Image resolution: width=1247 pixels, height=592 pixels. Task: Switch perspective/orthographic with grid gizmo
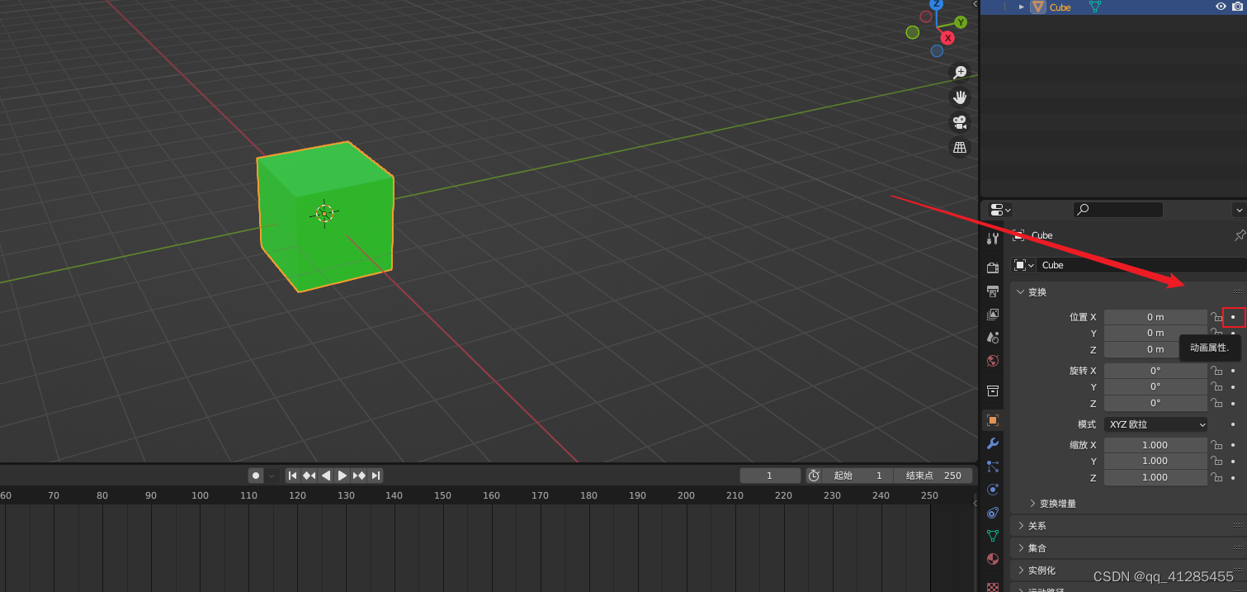pyautogui.click(x=960, y=147)
